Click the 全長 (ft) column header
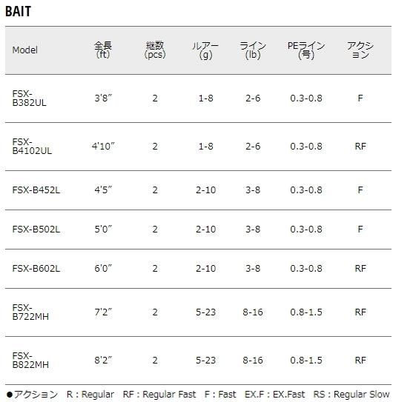The width and height of the screenshot is (393, 402). [103, 50]
